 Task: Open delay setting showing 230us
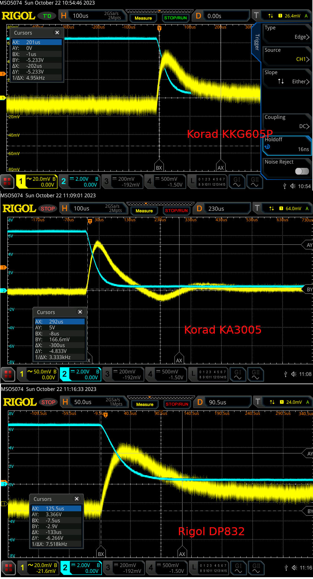point(222,208)
